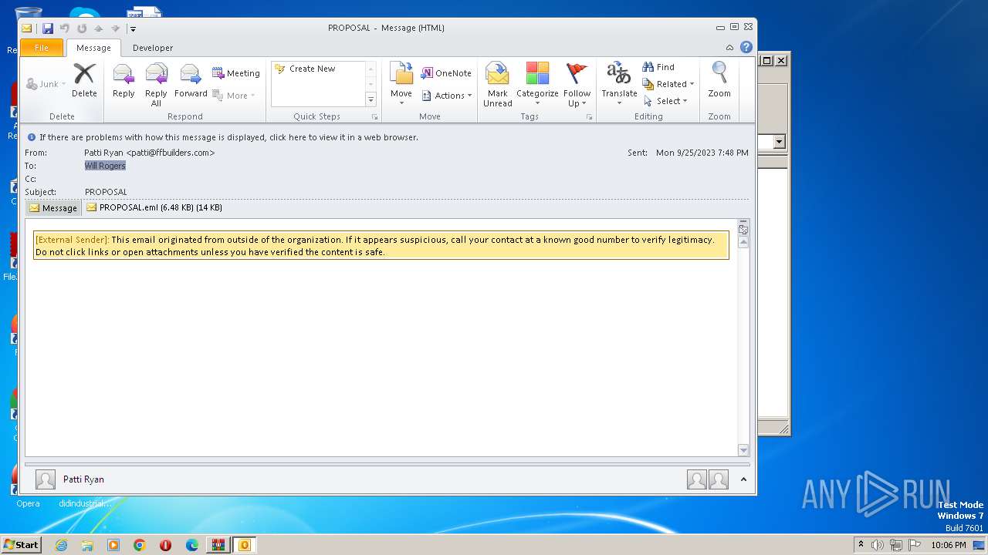This screenshot has width=988, height=555.
Task: Click the Reply icon
Action: (x=123, y=80)
